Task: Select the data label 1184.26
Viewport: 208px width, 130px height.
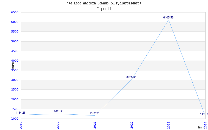Action: (x=21, y=113)
